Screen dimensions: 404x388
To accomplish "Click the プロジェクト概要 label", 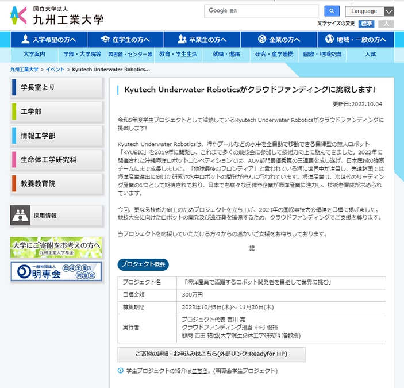I will click(x=143, y=264).
